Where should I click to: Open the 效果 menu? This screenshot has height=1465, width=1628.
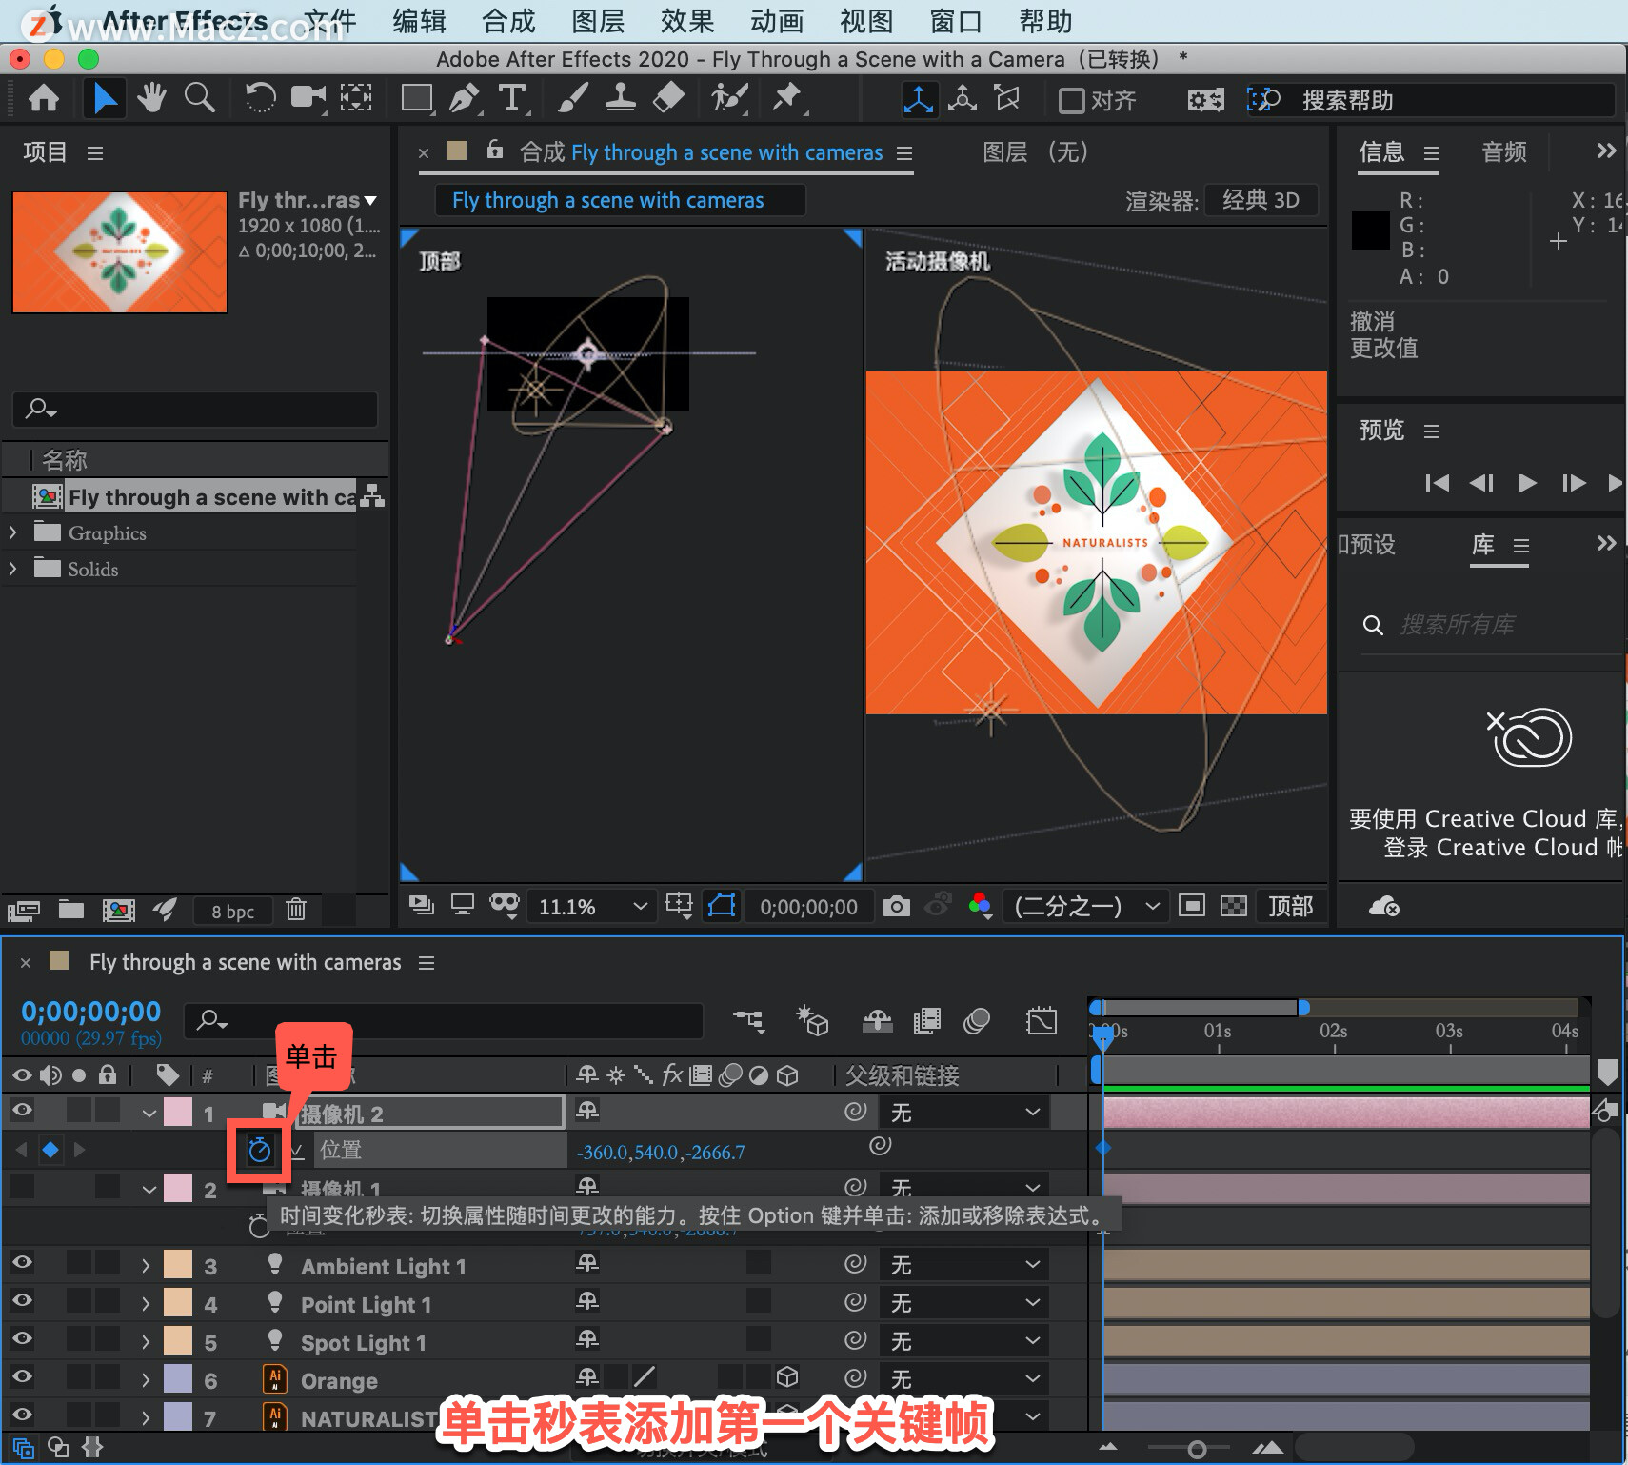(687, 21)
